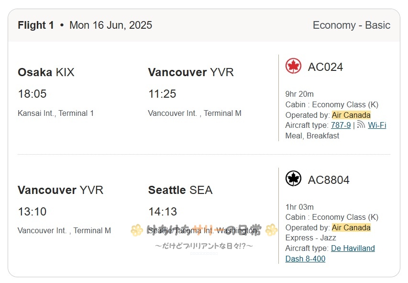This screenshot has height=283, width=408.
Task: Click the 9hr 20m duration text
Action: pyautogui.click(x=299, y=94)
